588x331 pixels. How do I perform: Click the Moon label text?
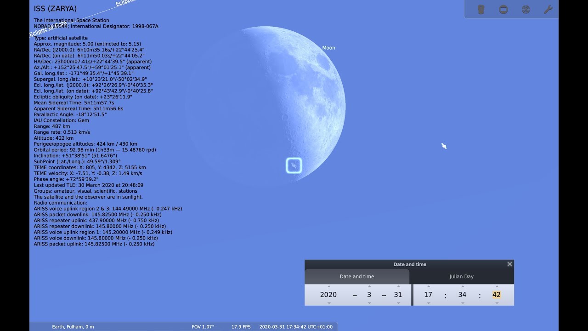(328, 48)
